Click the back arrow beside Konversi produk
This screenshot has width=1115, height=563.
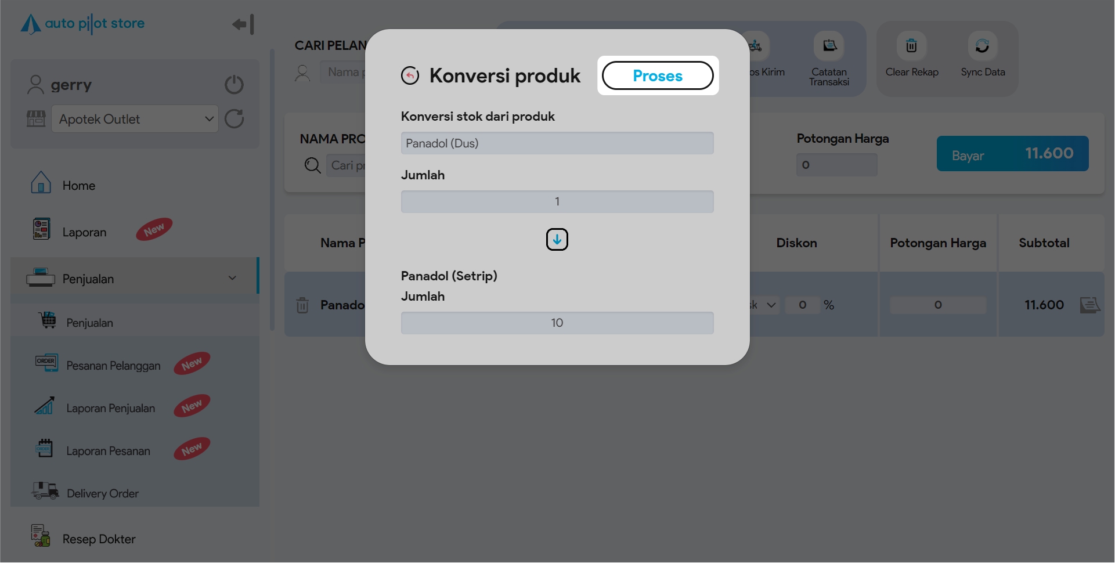[410, 75]
